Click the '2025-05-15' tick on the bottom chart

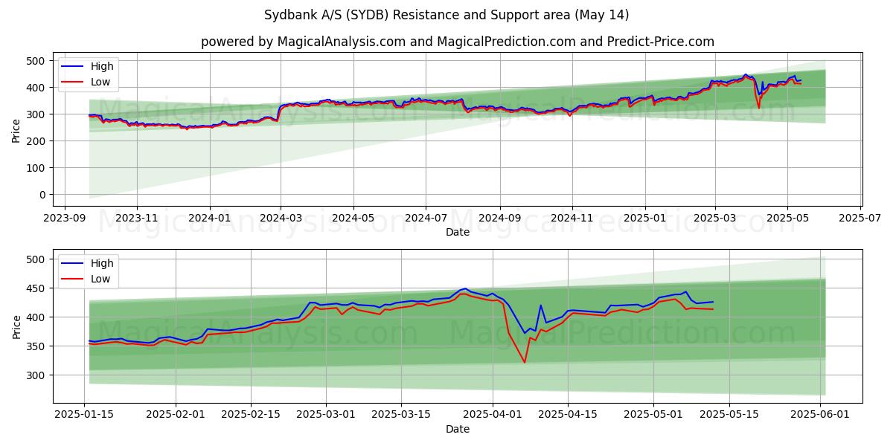point(729,414)
